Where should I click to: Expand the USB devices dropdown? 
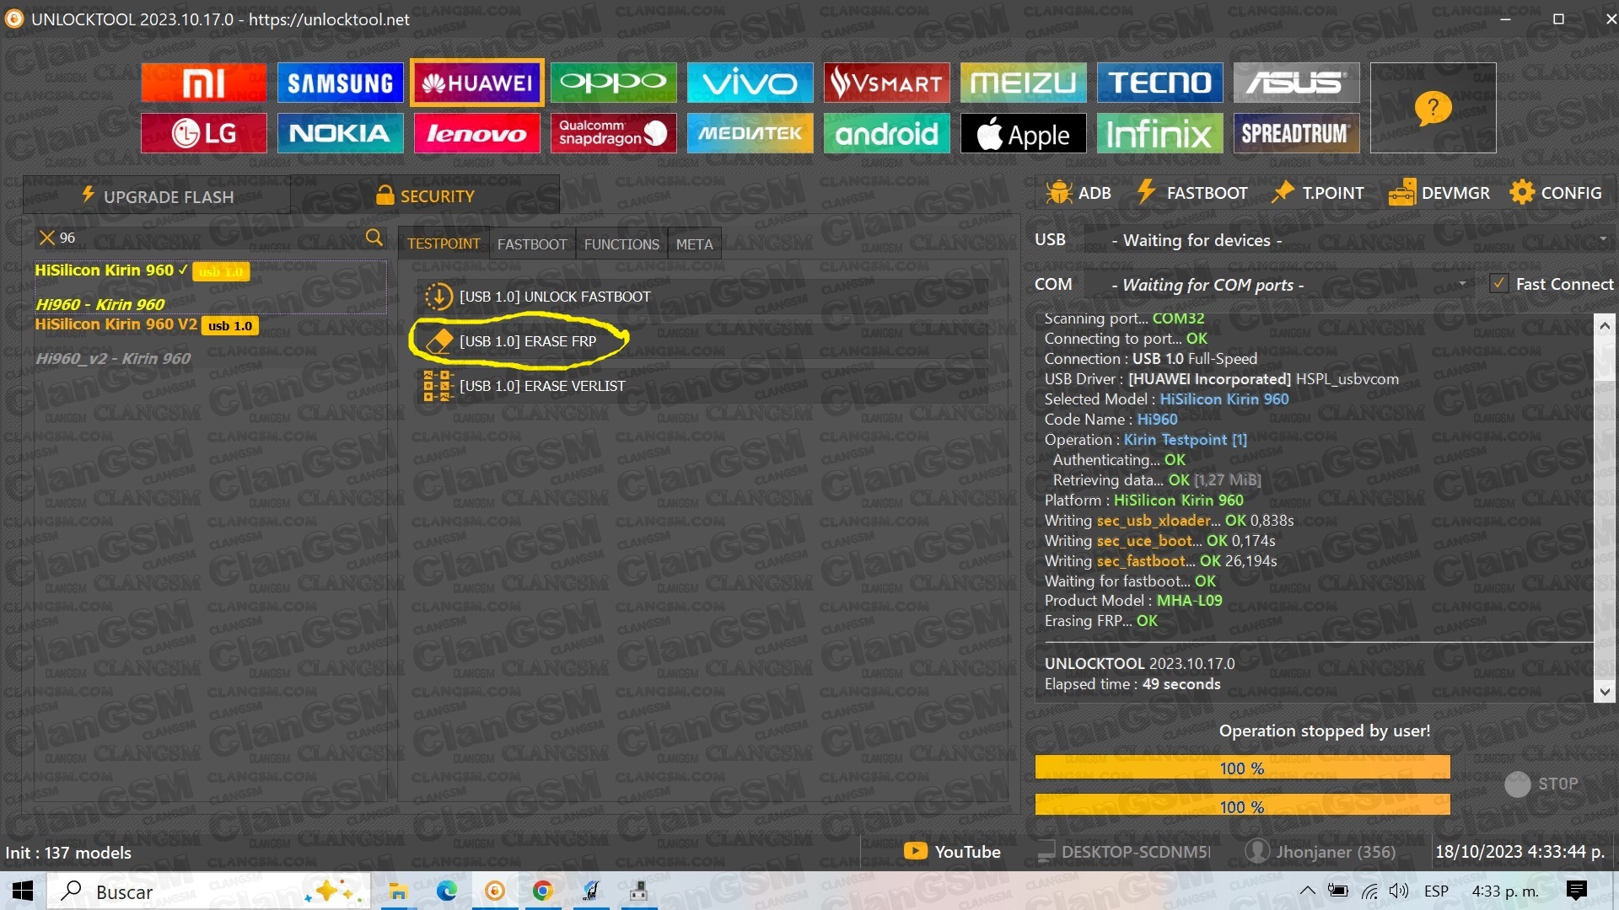[1603, 239]
